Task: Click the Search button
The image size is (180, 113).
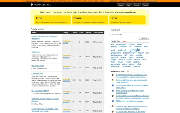Action: (144, 38)
